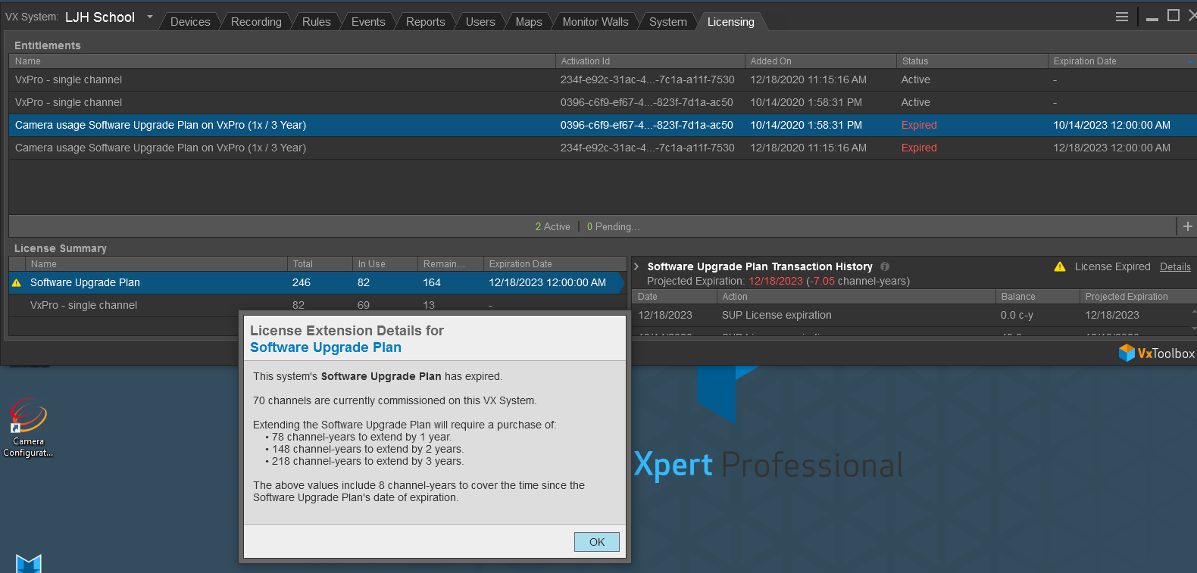Sort transaction history by Balance column

[x=1037, y=297]
